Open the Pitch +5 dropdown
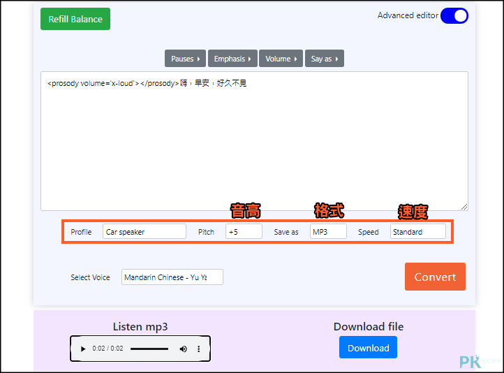 244,231
